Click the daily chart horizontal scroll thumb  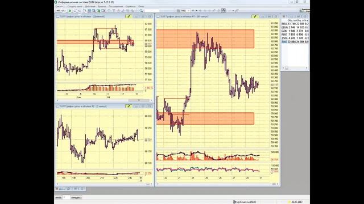pyautogui.click(x=139, y=100)
